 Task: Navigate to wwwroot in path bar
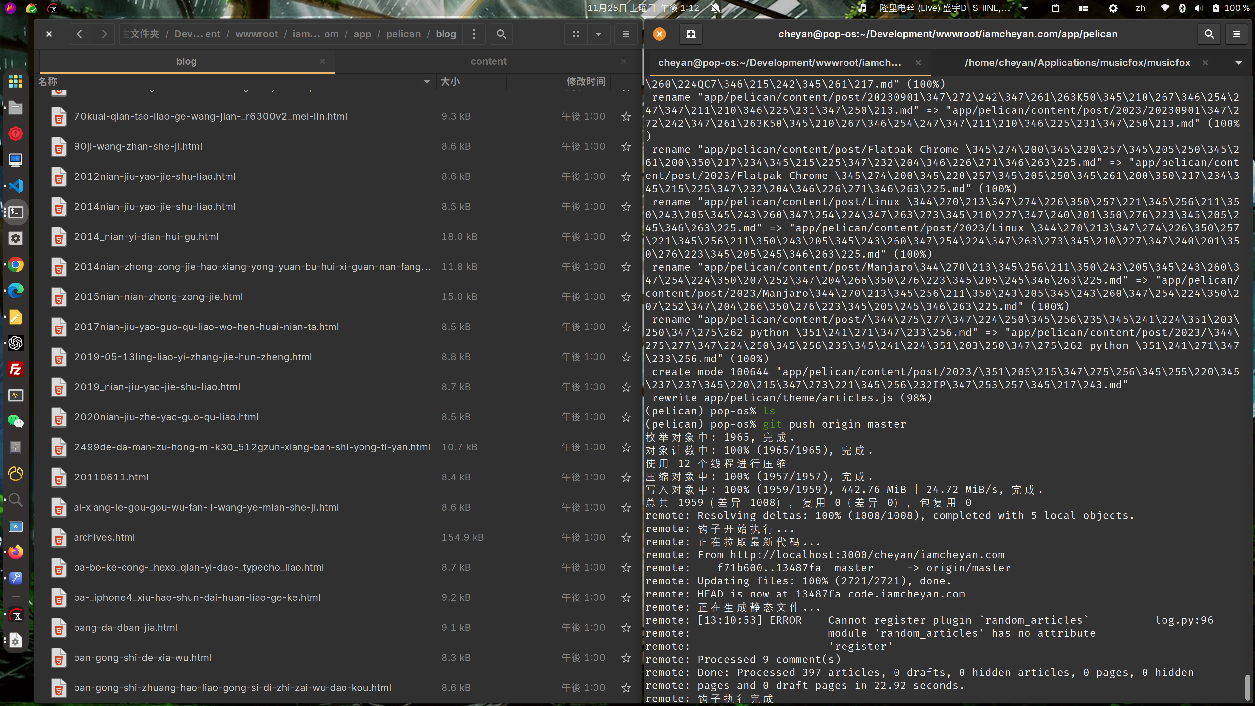point(256,34)
